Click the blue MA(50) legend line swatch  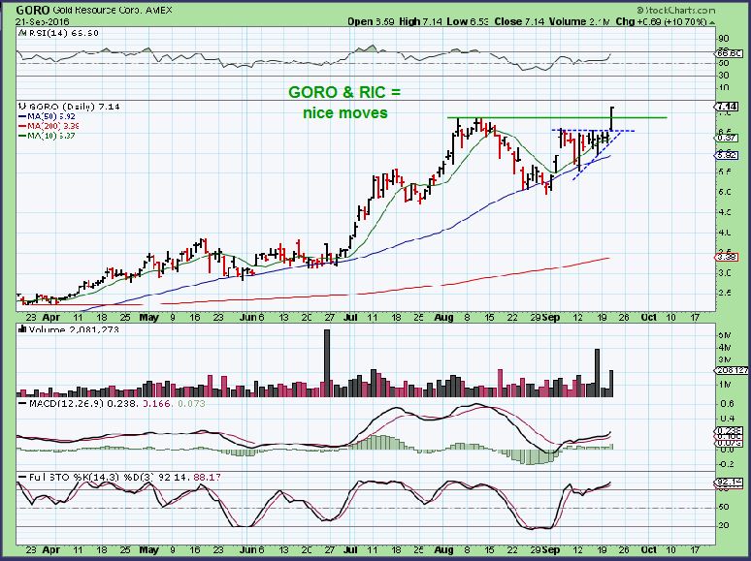(23, 116)
